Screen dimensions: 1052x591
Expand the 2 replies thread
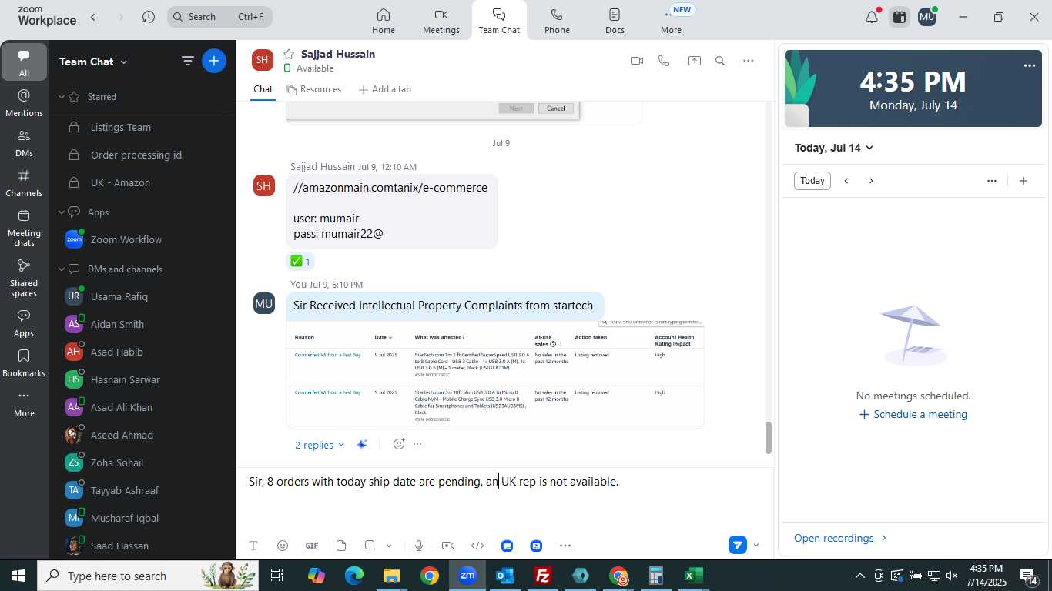(320, 445)
